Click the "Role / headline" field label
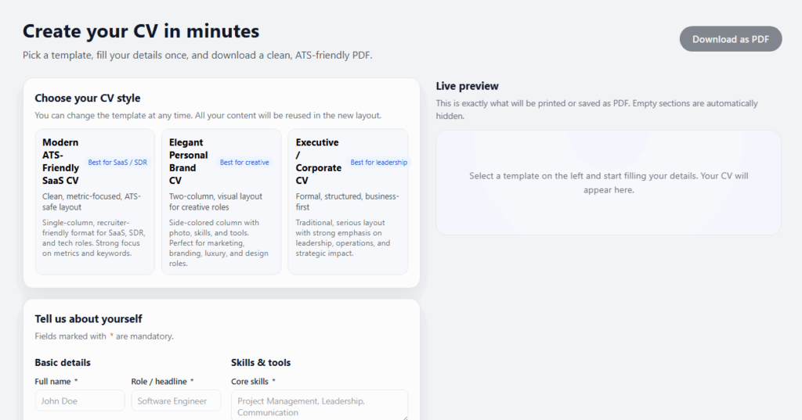Image resolution: width=802 pixels, height=420 pixels. (159, 382)
